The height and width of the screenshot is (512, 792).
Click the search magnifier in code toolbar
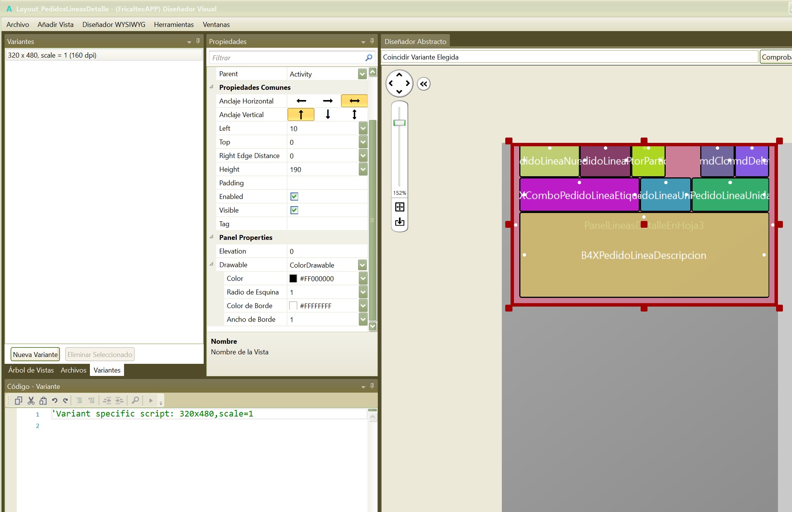(135, 400)
